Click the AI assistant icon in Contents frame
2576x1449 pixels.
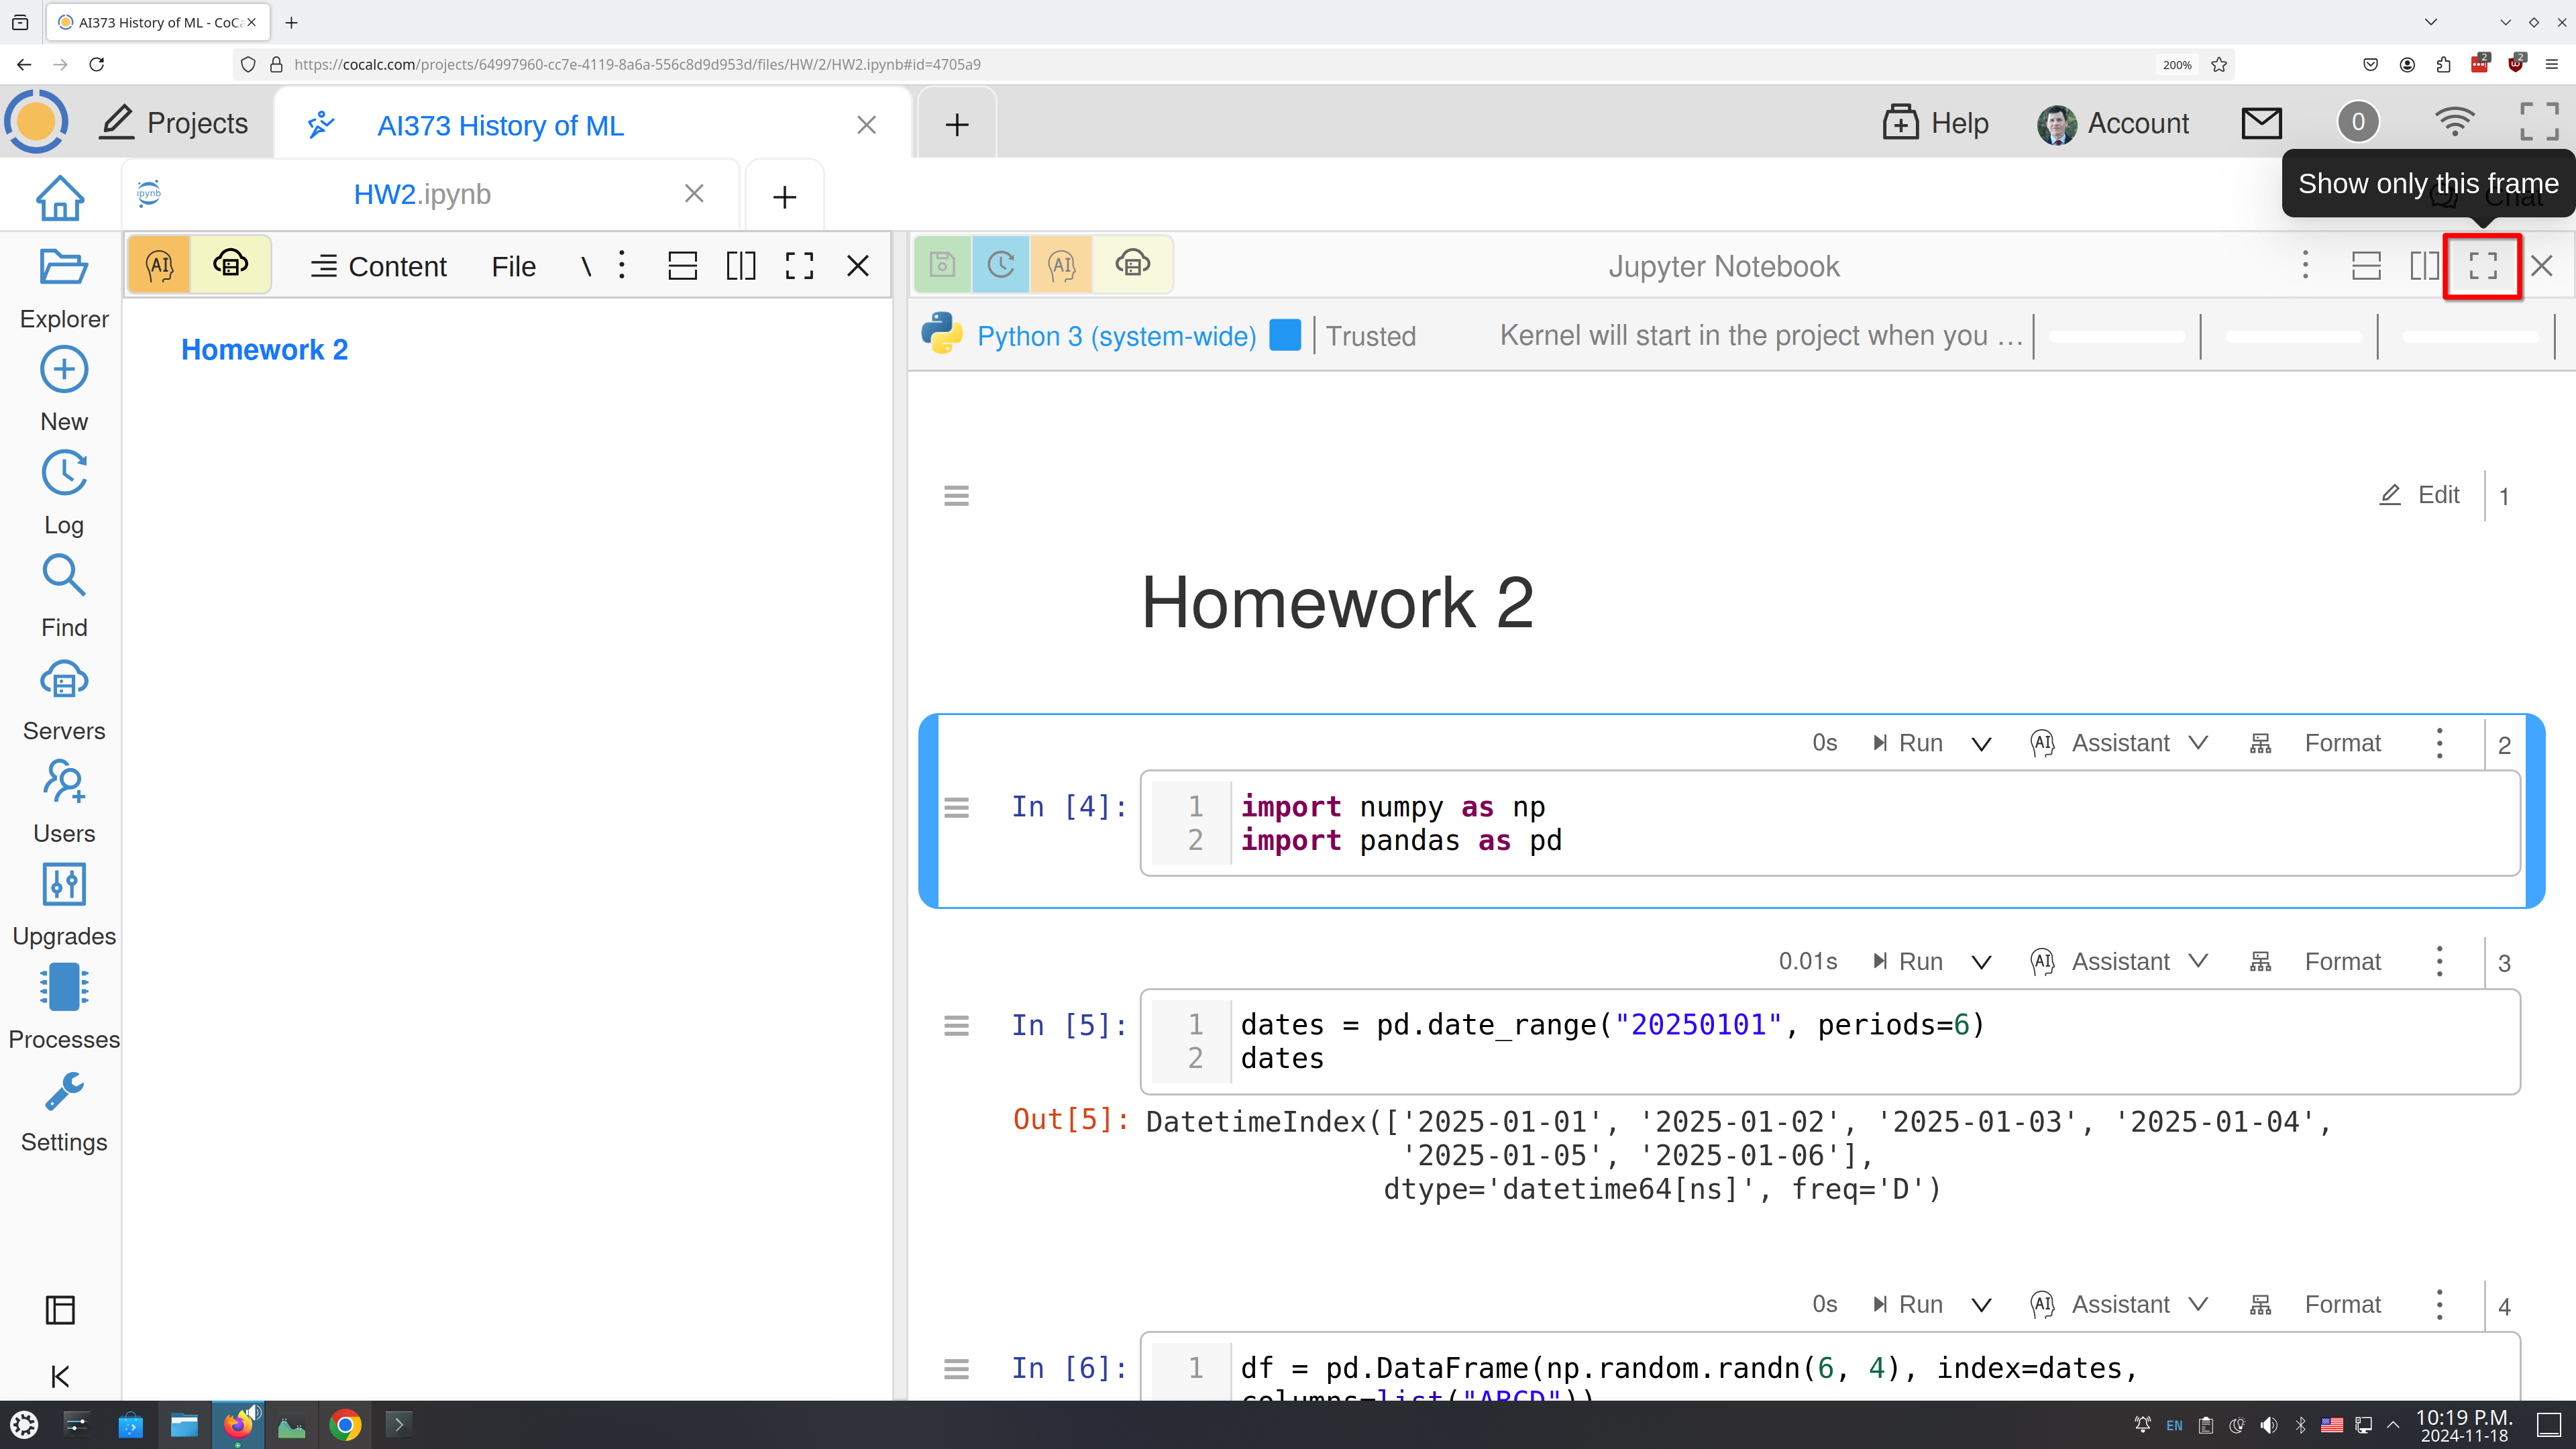pos(159,265)
